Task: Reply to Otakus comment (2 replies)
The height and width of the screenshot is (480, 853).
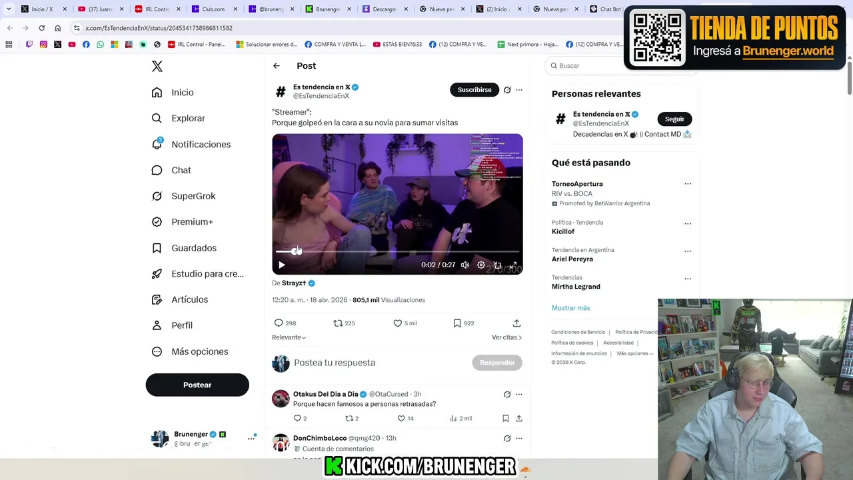Action: tap(300, 419)
